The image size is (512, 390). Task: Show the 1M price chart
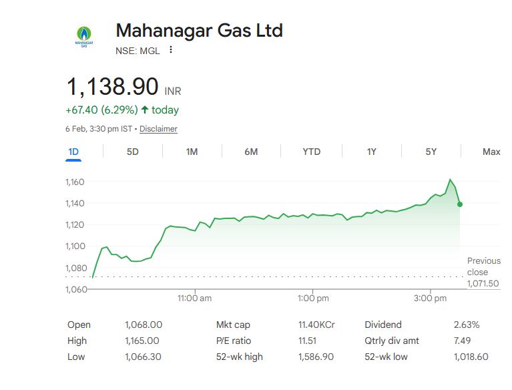192,152
